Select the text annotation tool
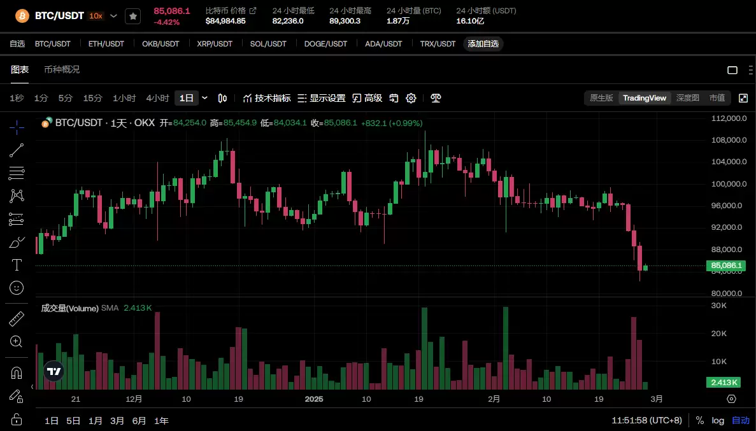The height and width of the screenshot is (431, 756). pyautogui.click(x=17, y=265)
